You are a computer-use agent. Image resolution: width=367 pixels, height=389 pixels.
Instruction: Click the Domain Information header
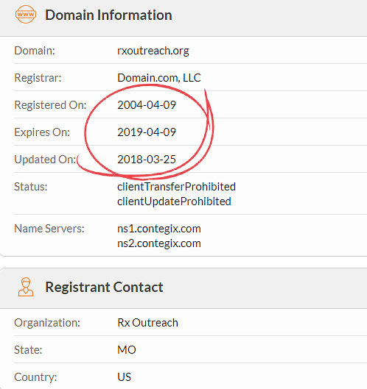108,15
